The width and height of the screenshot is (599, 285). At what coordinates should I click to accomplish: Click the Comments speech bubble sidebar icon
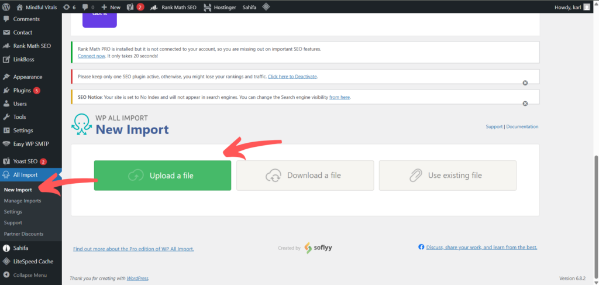point(6,19)
